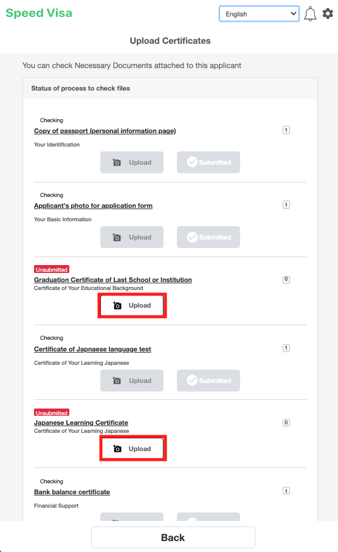Image resolution: width=338 pixels, height=552 pixels.
Task: Click Submitted button under passport copy
Action: 209,162
